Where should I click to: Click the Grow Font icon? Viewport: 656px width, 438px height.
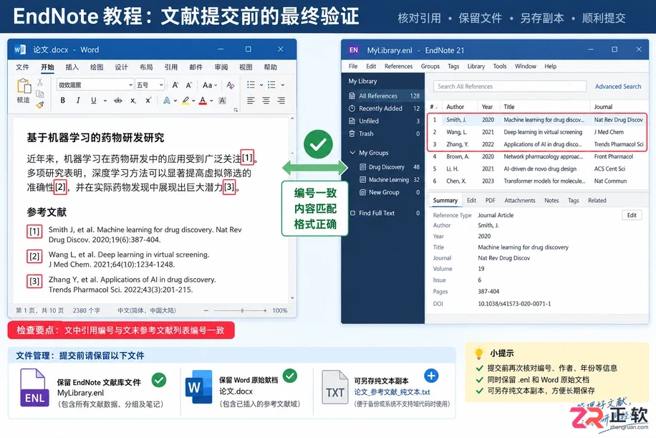[175, 85]
